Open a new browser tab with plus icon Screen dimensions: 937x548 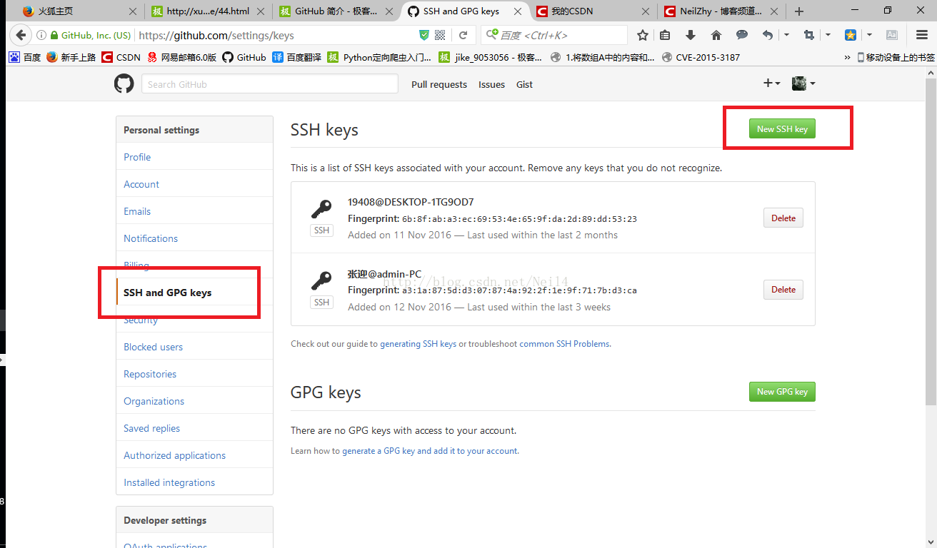(799, 11)
